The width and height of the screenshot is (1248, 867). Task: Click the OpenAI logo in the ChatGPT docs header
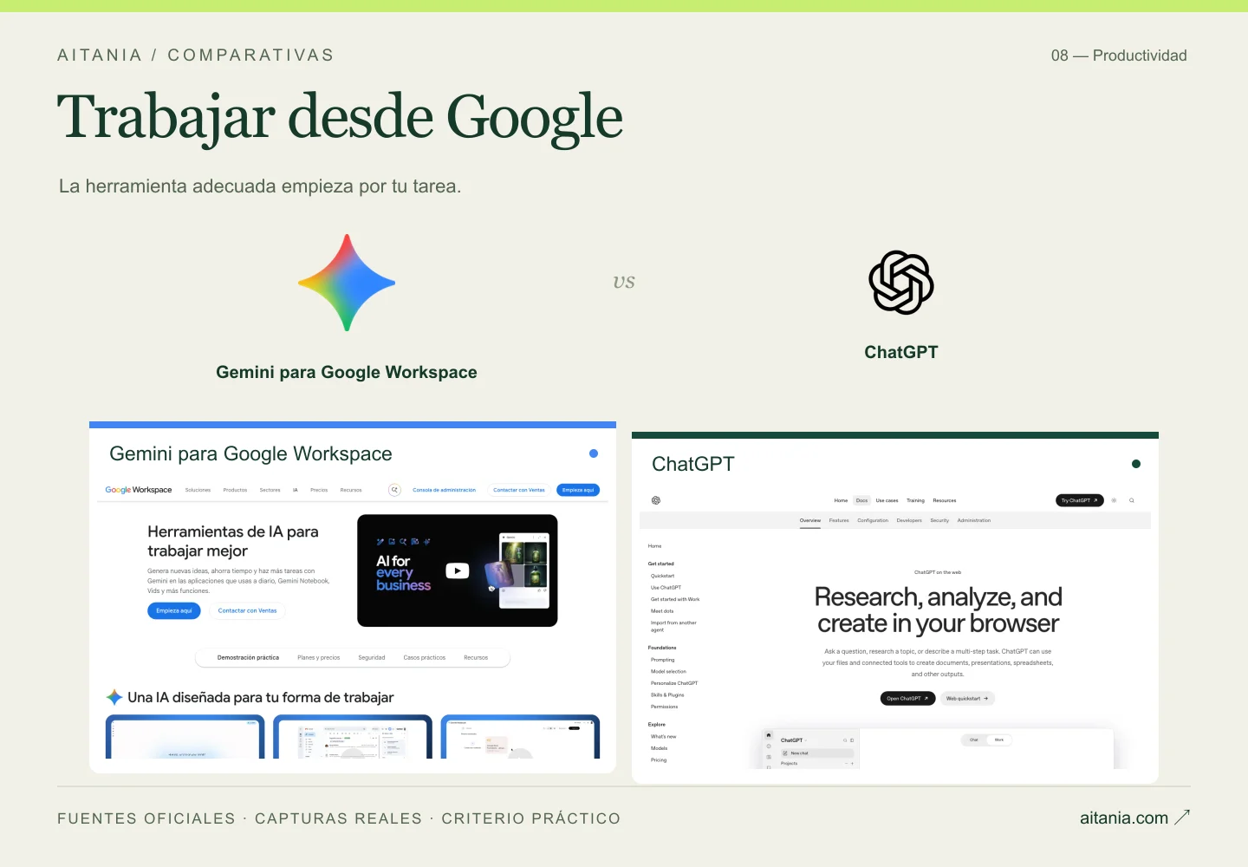(x=656, y=500)
